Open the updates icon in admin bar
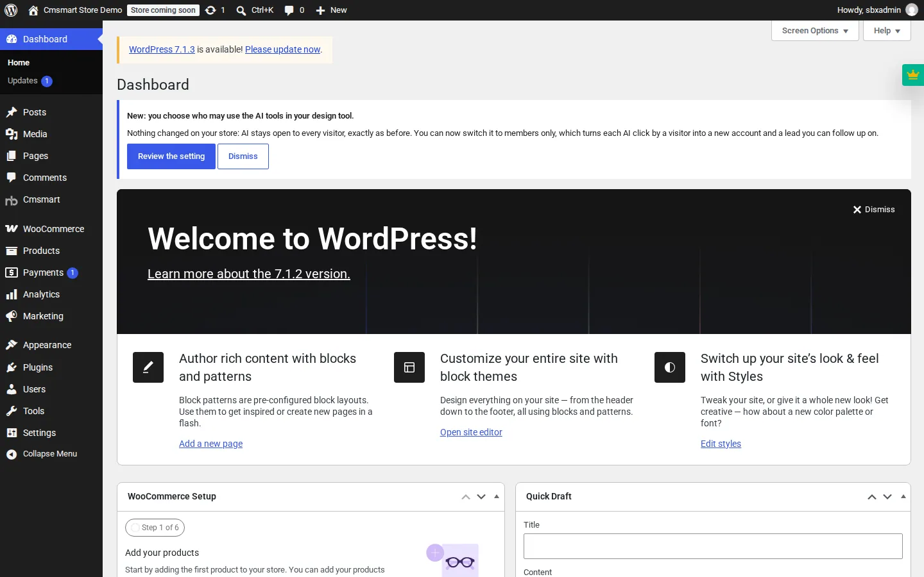This screenshot has height=577, width=924. [210, 10]
